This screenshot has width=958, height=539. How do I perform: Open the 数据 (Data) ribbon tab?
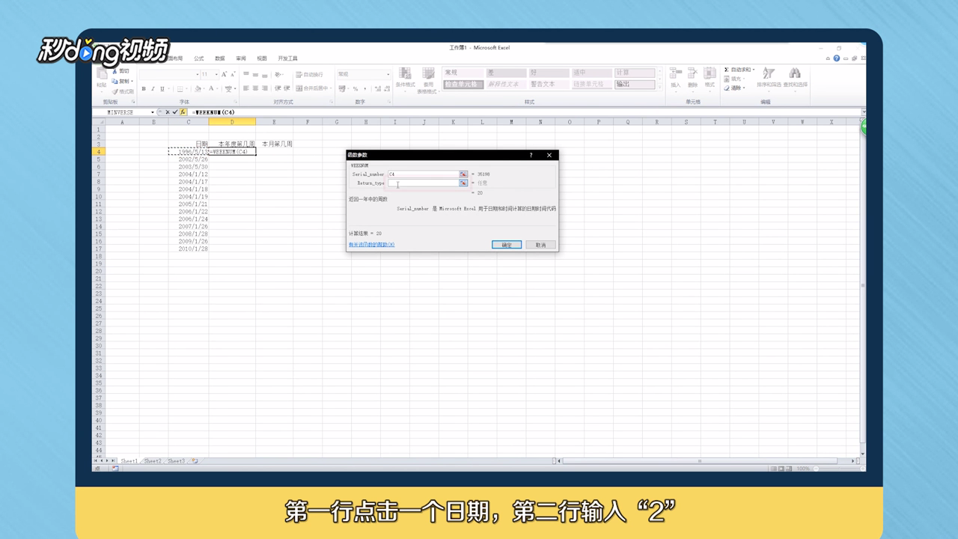(x=219, y=58)
